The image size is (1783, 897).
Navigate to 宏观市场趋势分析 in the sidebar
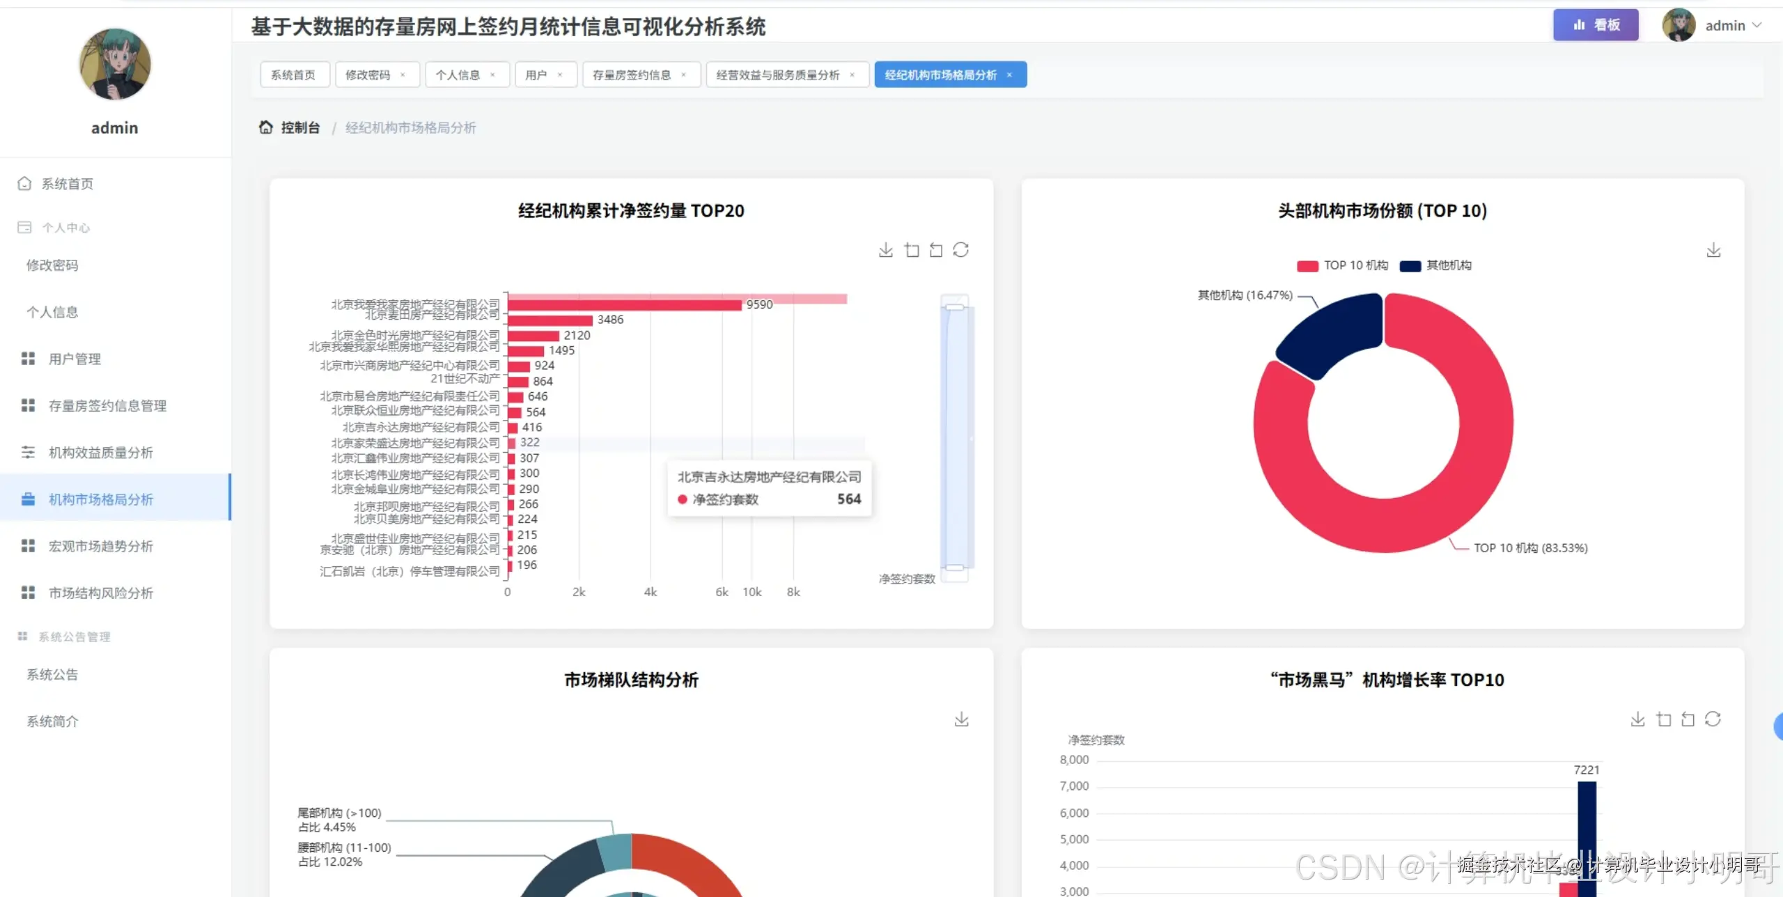click(x=101, y=546)
